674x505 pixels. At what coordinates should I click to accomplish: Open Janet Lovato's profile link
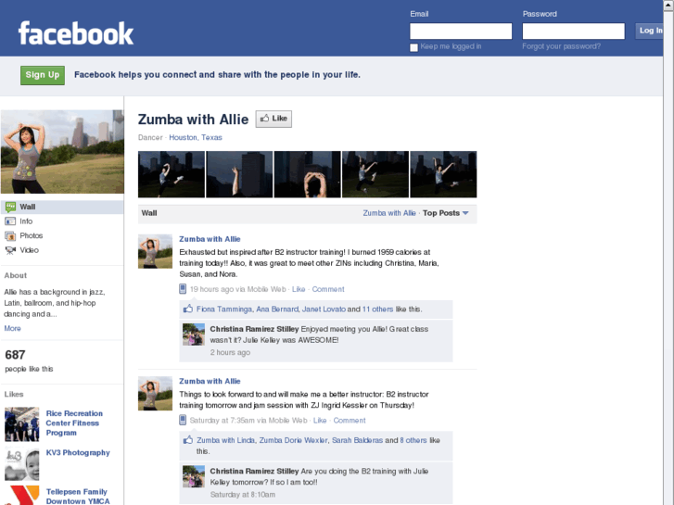coord(324,309)
